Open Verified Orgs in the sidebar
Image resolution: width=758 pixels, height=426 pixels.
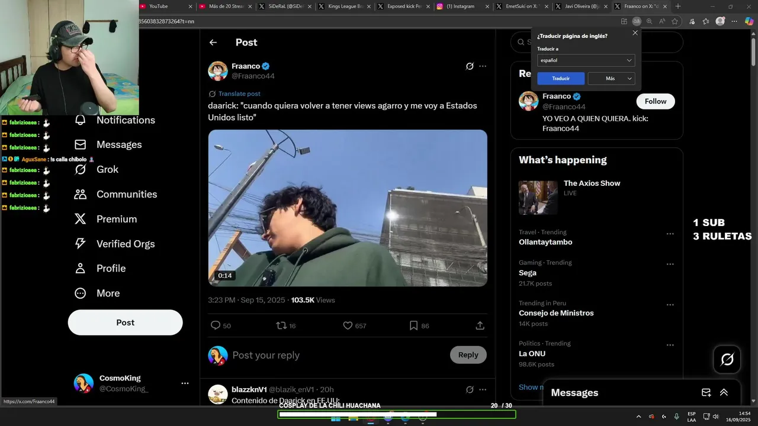115,244
